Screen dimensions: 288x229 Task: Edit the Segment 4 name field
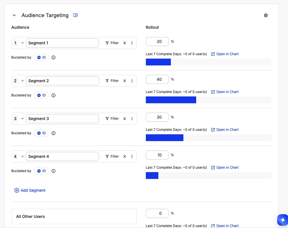click(x=63, y=156)
